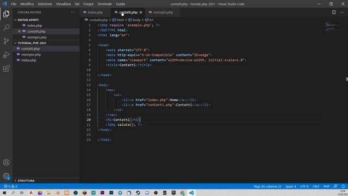Open index.php in the project folder tree

[29, 60]
